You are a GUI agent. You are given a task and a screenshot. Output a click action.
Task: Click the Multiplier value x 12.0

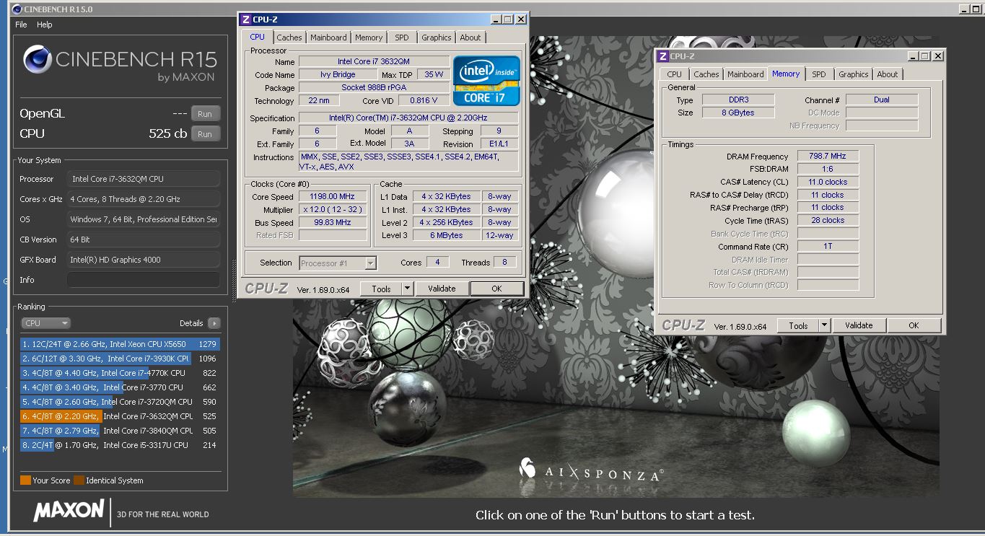click(333, 210)
